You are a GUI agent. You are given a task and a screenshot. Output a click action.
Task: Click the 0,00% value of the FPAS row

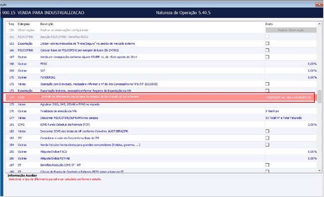point(312,64)
